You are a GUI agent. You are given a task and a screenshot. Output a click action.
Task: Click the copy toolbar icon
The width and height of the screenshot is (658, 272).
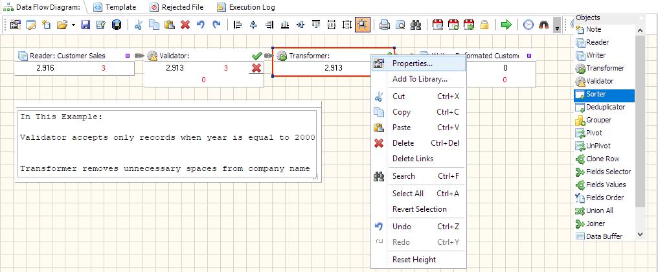tap(154, 25)
